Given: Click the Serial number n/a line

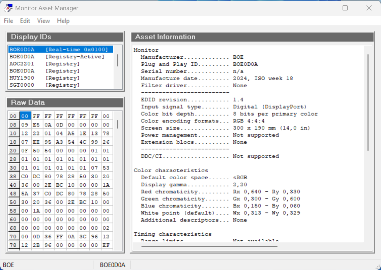Looking at the screenshot, I should pos(192,71).
